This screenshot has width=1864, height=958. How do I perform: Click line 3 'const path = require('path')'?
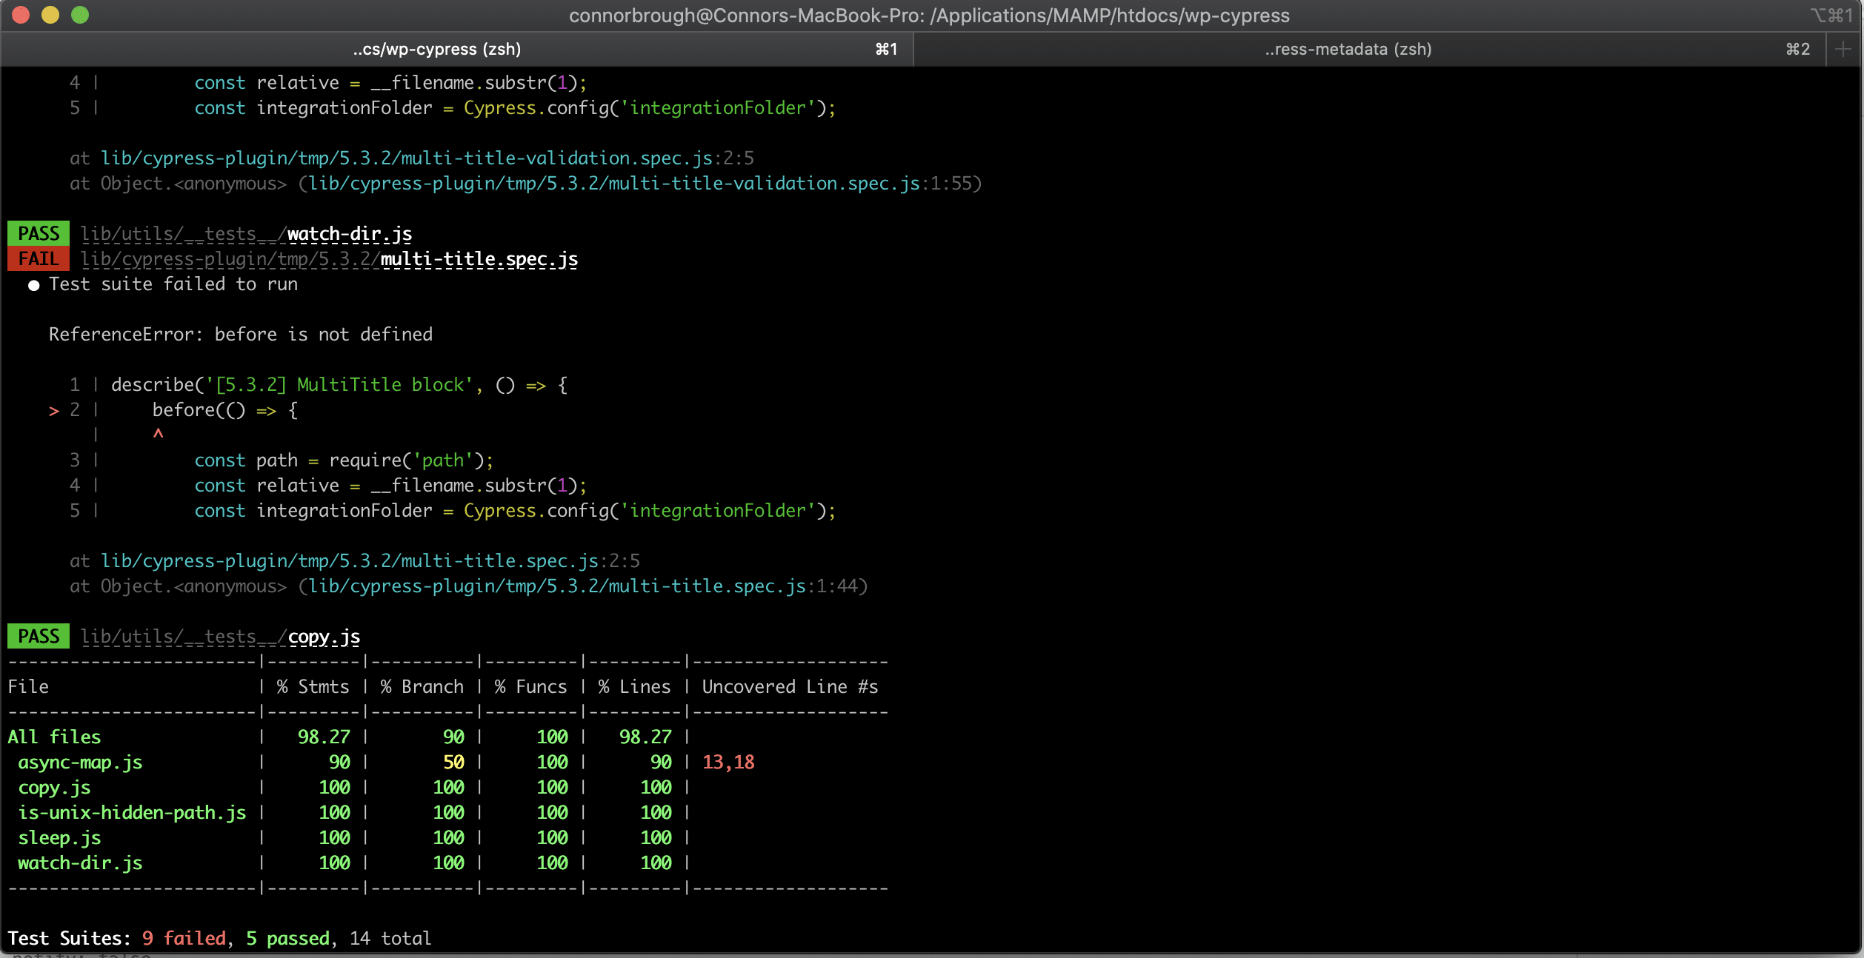click(344, 460)
